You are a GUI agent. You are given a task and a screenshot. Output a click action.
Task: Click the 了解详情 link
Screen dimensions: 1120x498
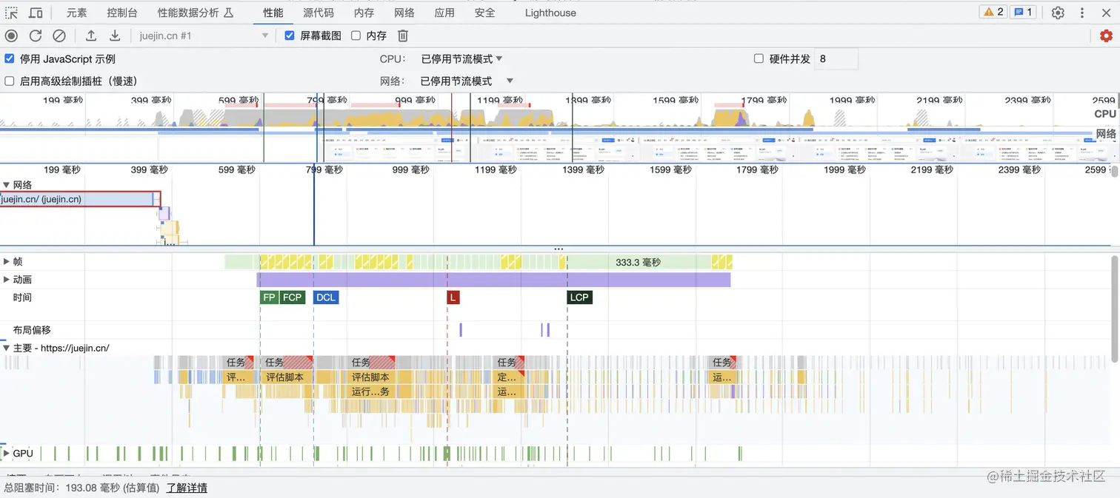pos(186,488)
